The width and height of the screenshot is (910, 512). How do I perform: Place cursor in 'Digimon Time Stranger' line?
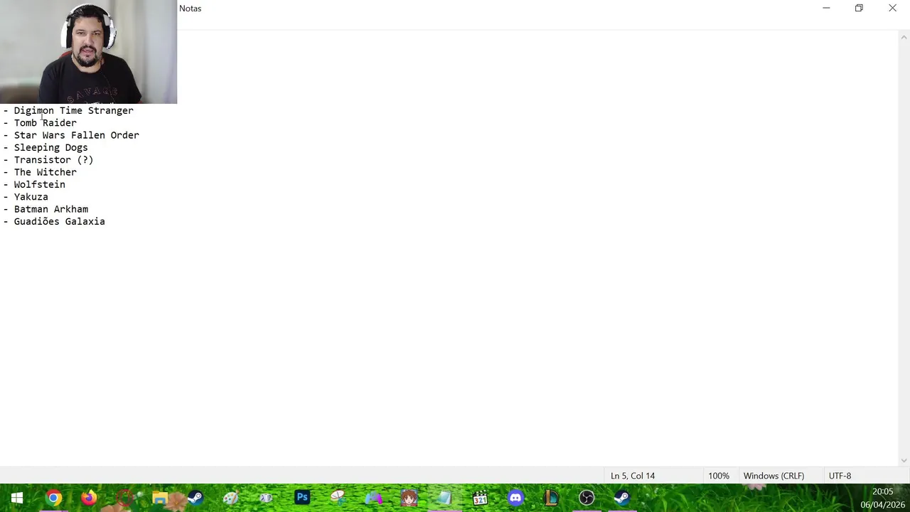pos(74,111)
